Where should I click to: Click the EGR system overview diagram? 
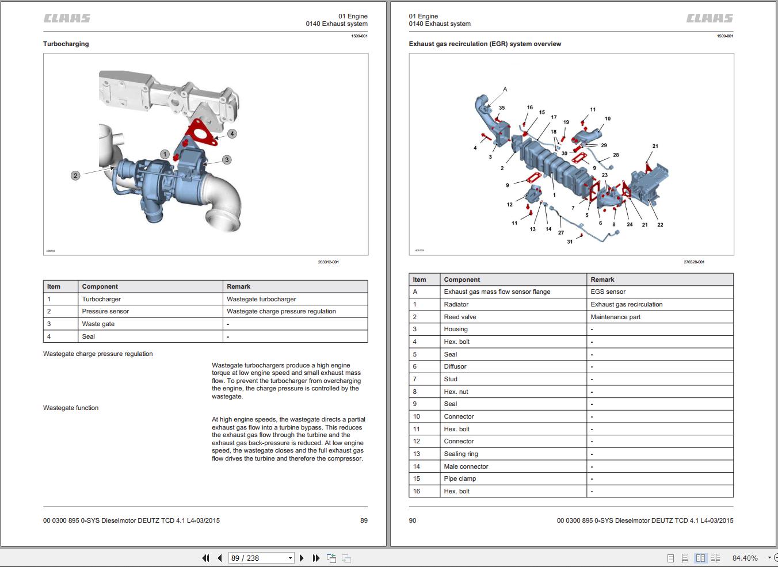pyautogui.click(x=571, y=154)
